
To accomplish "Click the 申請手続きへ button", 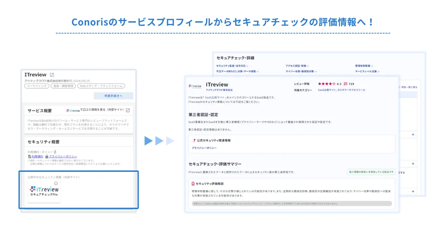I will point(113,96).
